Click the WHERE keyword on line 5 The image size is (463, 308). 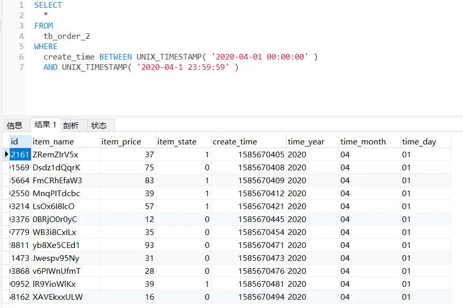coord(46,47)
